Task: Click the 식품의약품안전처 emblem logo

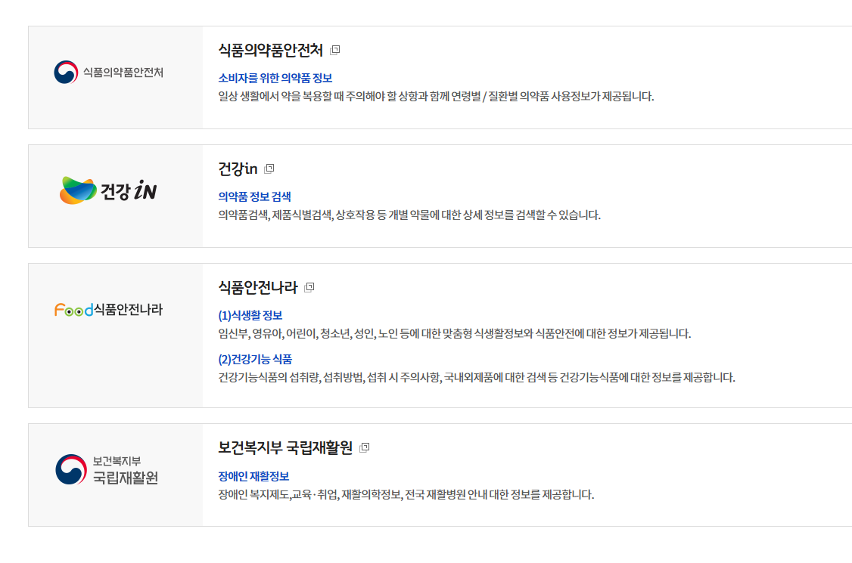Action: point(109,73)
